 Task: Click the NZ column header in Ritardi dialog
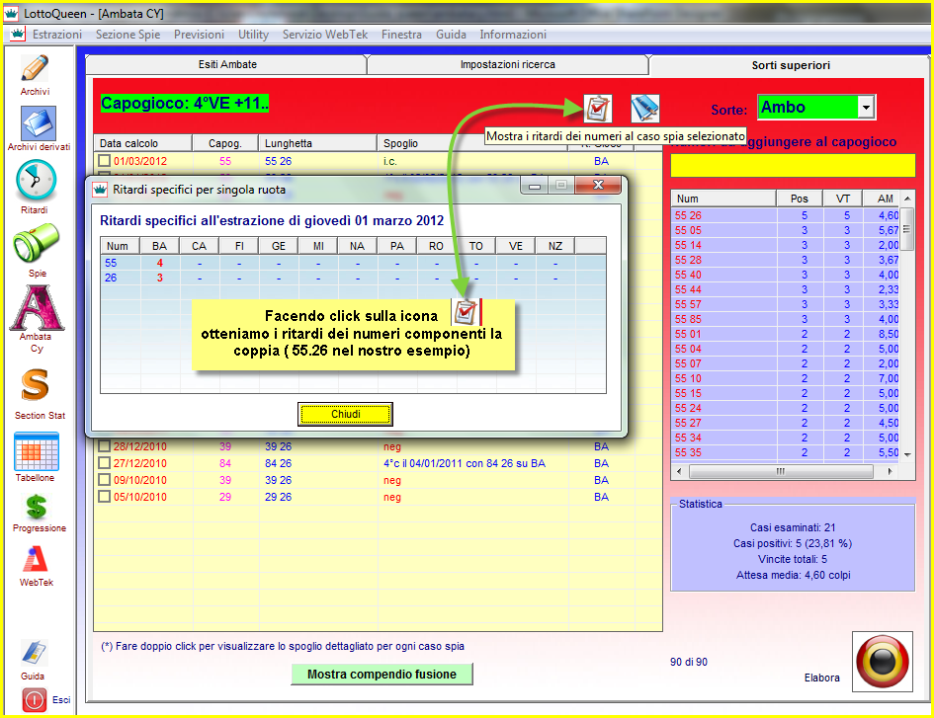pos(555,246)
